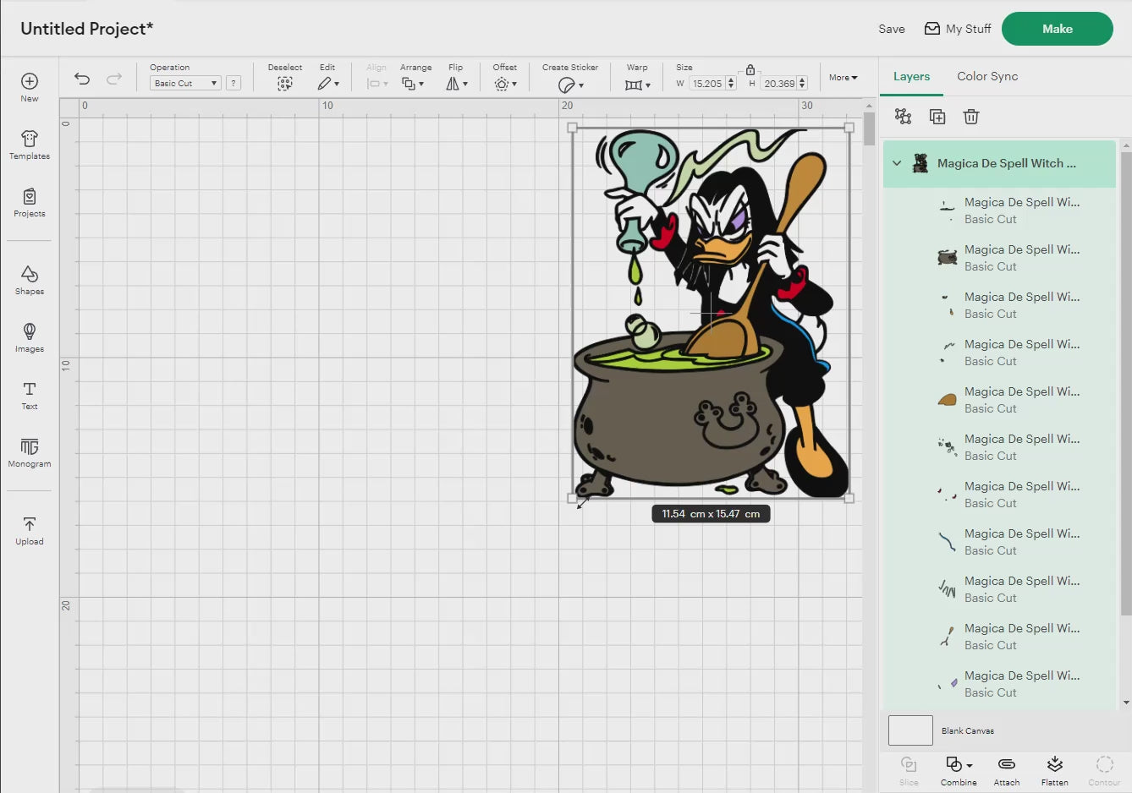Open the Warp dropdown

638,85
